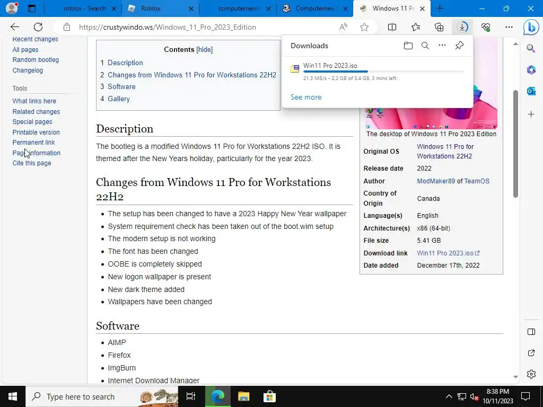Add sidebar app with plus icon

pyautogui.click(x=531, y=114)
